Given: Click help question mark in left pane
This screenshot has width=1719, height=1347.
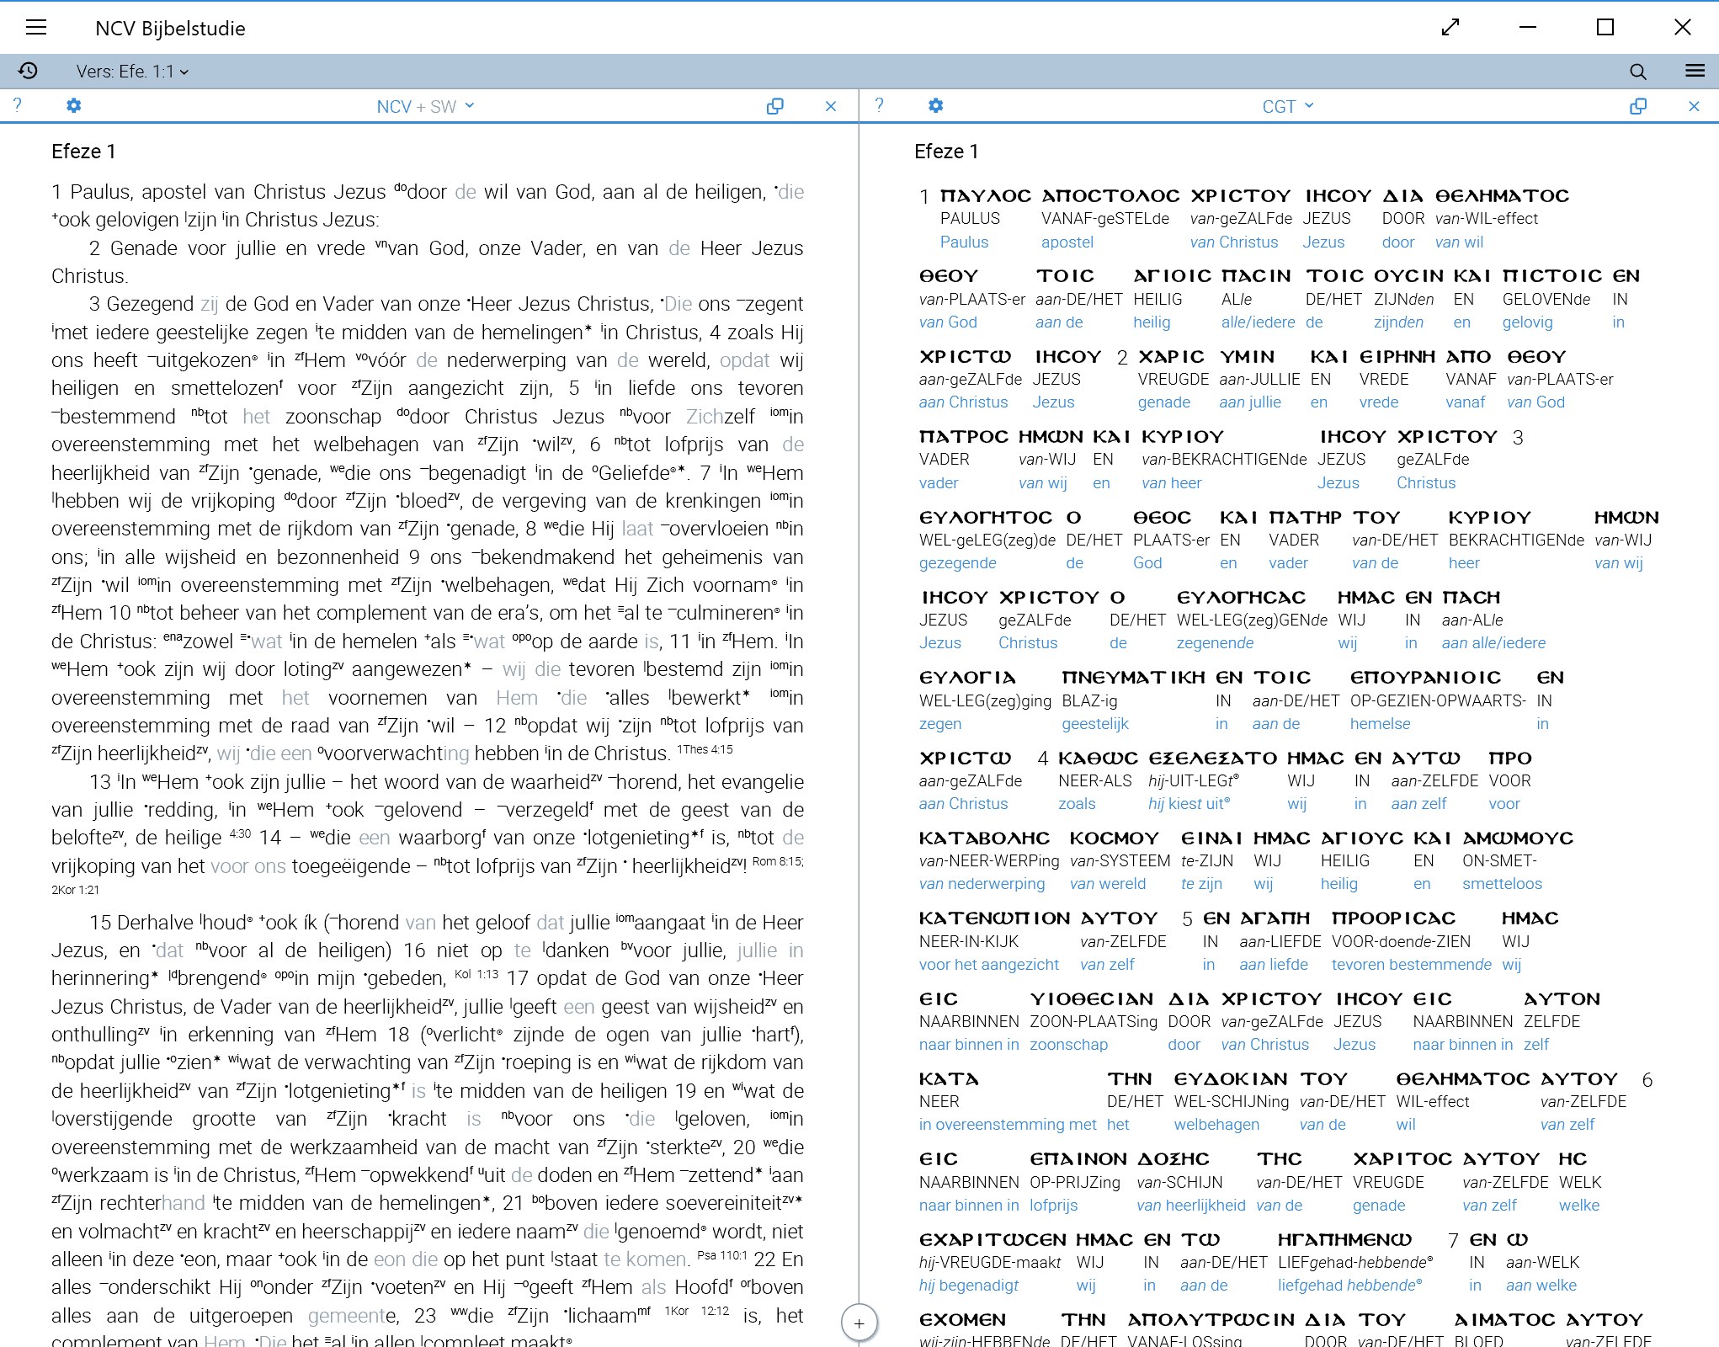Looking at the screenshot, I should (17, 105).
